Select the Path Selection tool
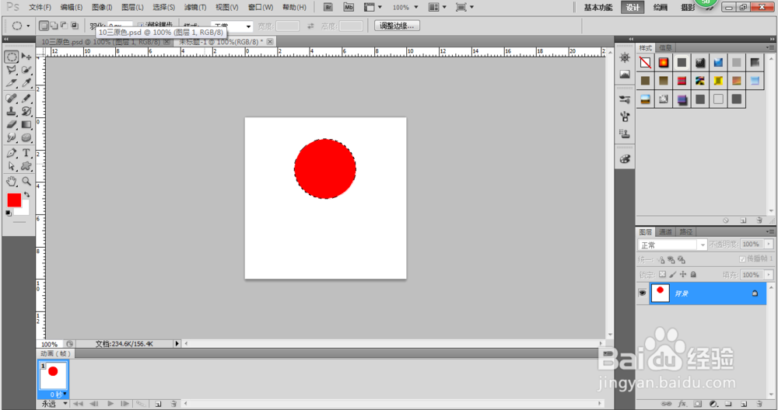The width and height of the screenshot is (778, 410). (12, 166)
